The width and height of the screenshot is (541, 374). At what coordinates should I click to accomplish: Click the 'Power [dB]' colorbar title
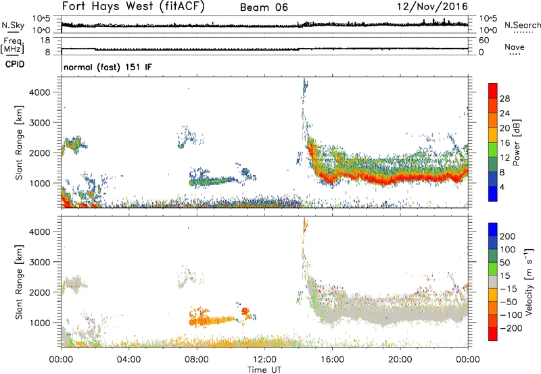point(517,142)
